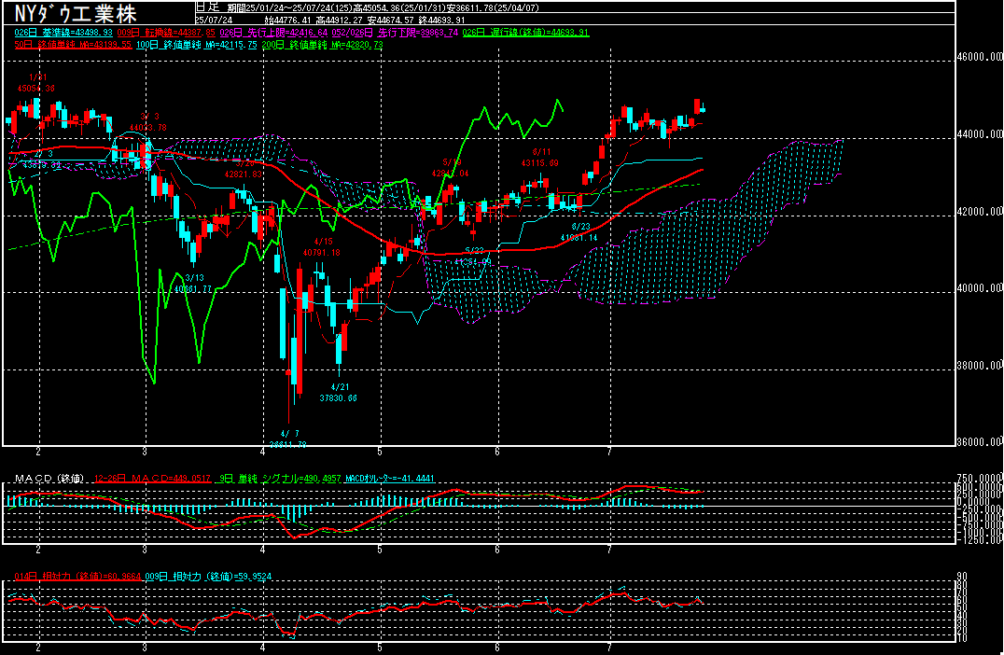Viewport: 1004px width, 655px height.
Task: Click the 3/3 peak annotation 44033.78
Action: pos(148,128)
